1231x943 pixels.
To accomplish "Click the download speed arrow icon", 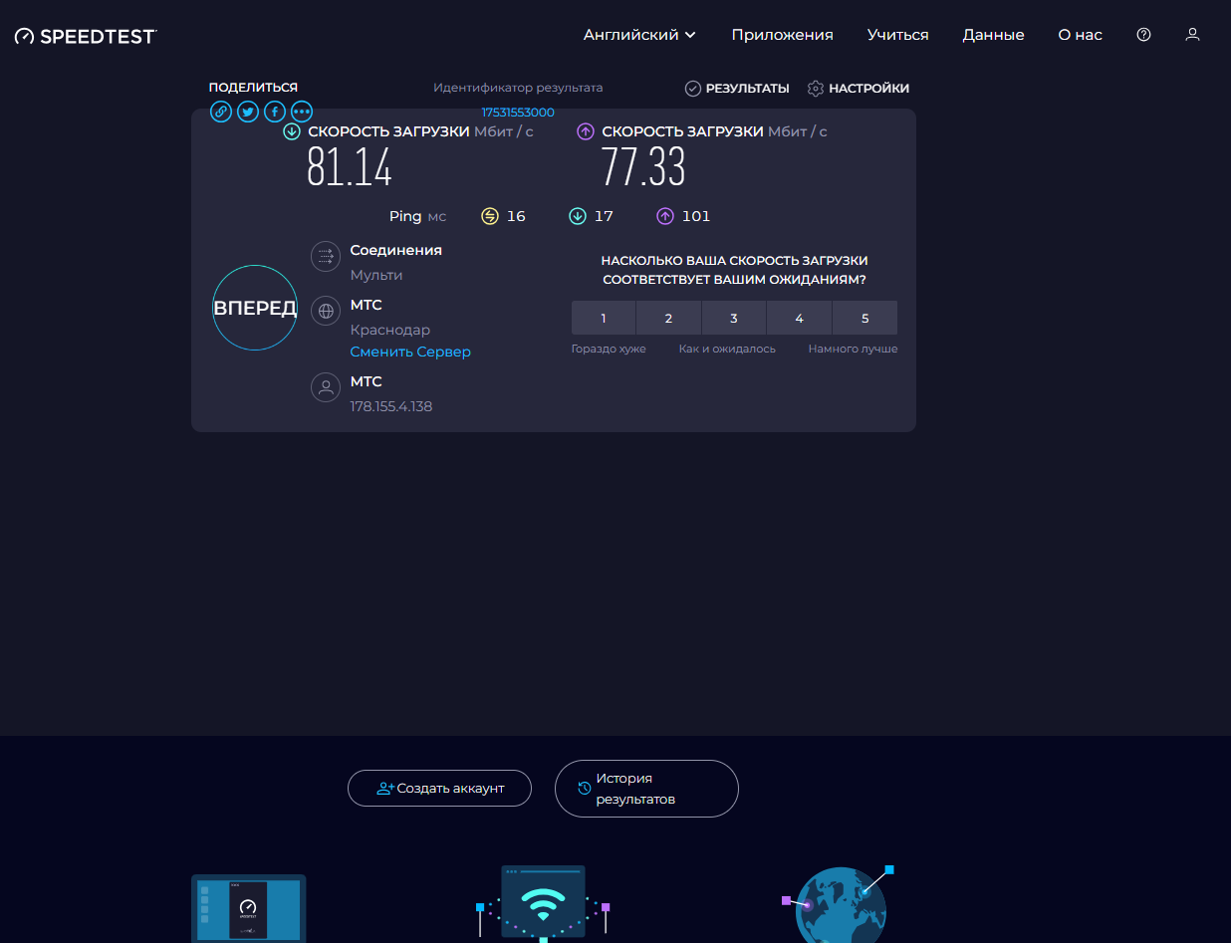I will pyautogui.click(x=292, y=131).
